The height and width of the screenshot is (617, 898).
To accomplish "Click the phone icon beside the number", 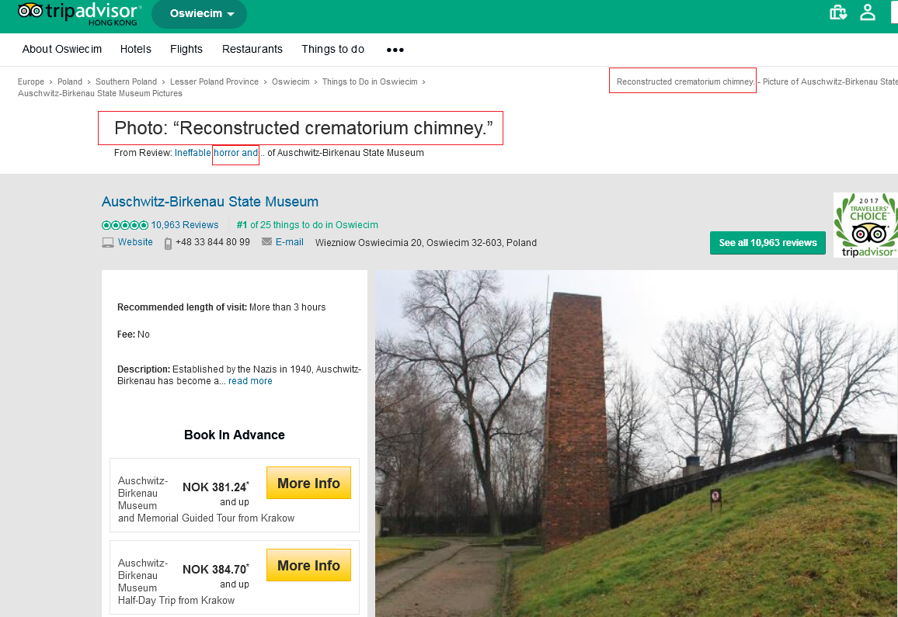I will [x=168, y=244].
